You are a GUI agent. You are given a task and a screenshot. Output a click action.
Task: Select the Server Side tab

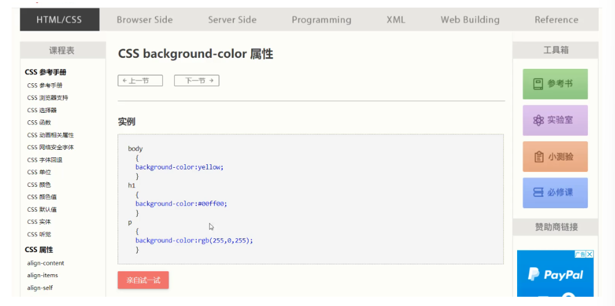tap(232, 20)
